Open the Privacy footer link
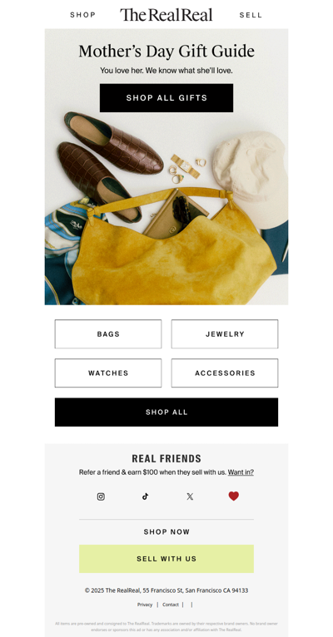 pos(145,605)
